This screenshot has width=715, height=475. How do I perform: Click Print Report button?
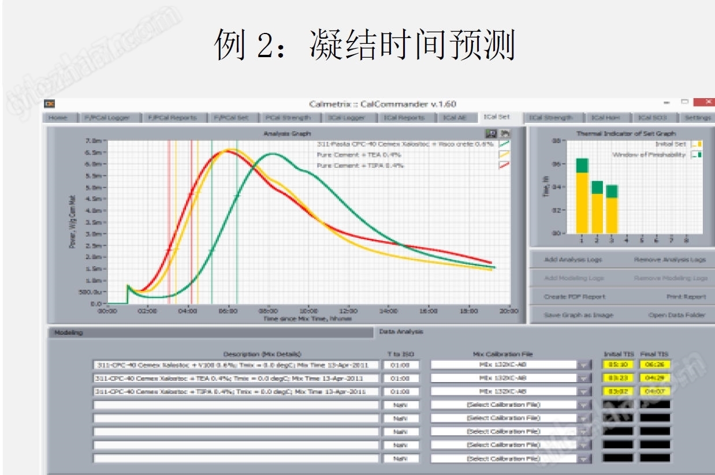pyautogui.click(x=686, y=297)
